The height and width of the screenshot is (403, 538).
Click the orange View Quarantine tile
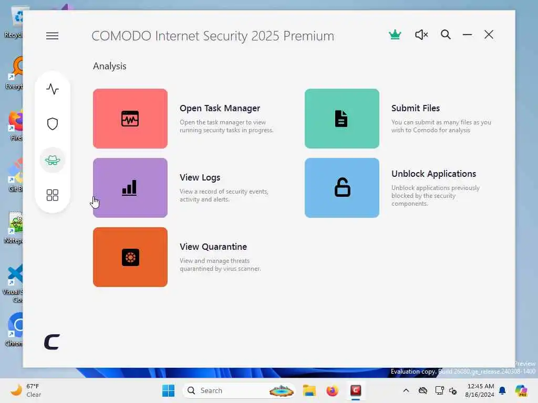[x=130, y=257]
